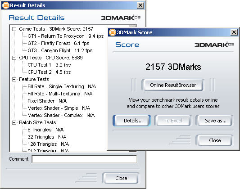Click the 2157 3DMarks score text

click(x=173, y=67)
